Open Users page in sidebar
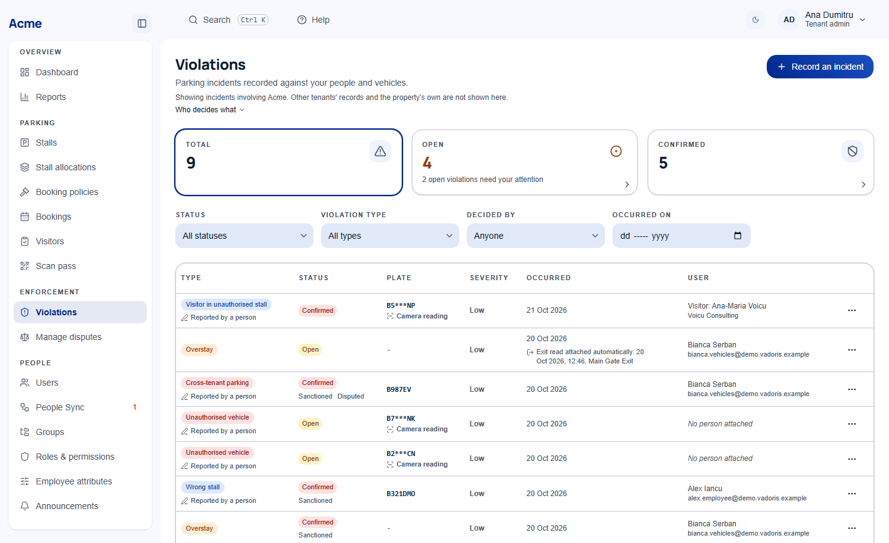 80,383
